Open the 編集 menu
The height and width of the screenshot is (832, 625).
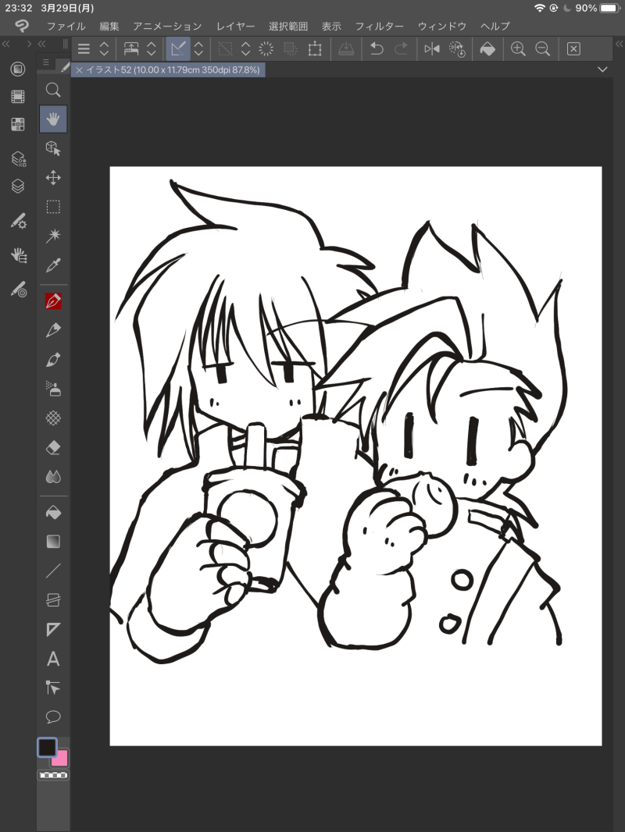tap(109, 26)
